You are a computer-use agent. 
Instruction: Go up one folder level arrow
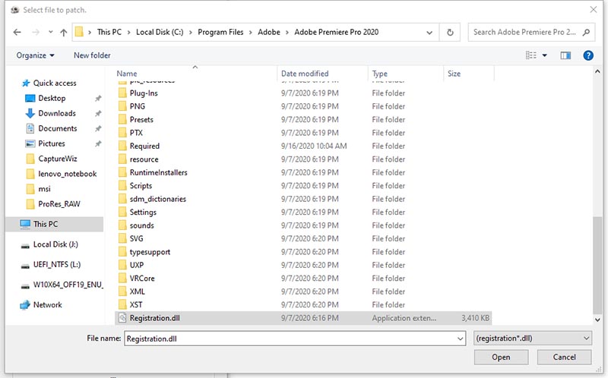click(64, 33)
